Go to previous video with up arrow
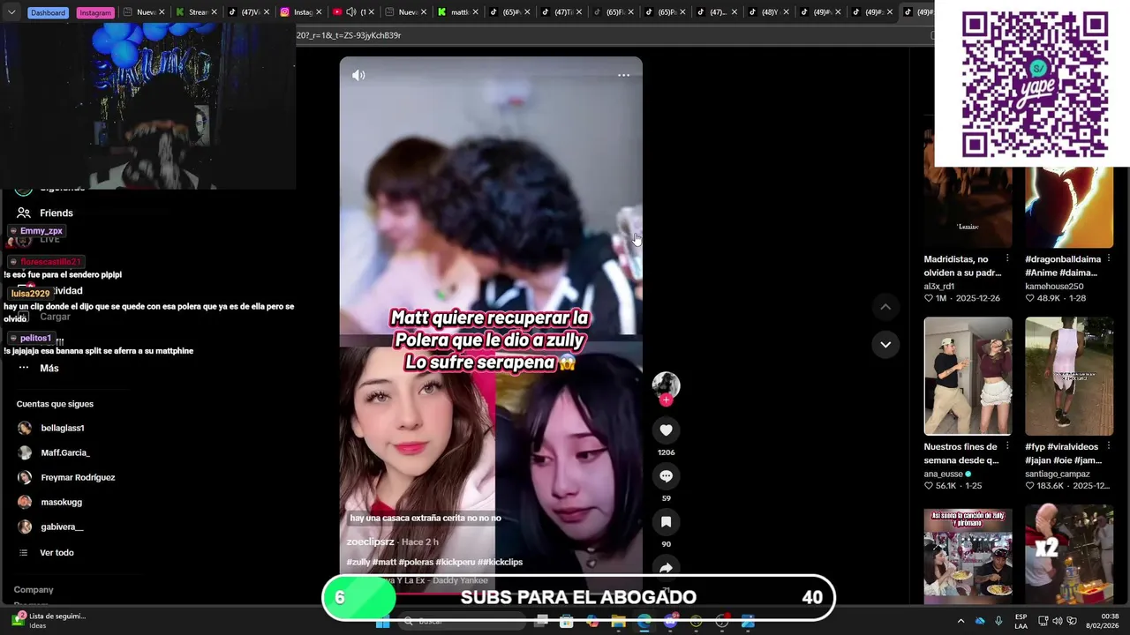Image resolution: width=1130 pixels, height=635 pixels. (x=885, y=307)
